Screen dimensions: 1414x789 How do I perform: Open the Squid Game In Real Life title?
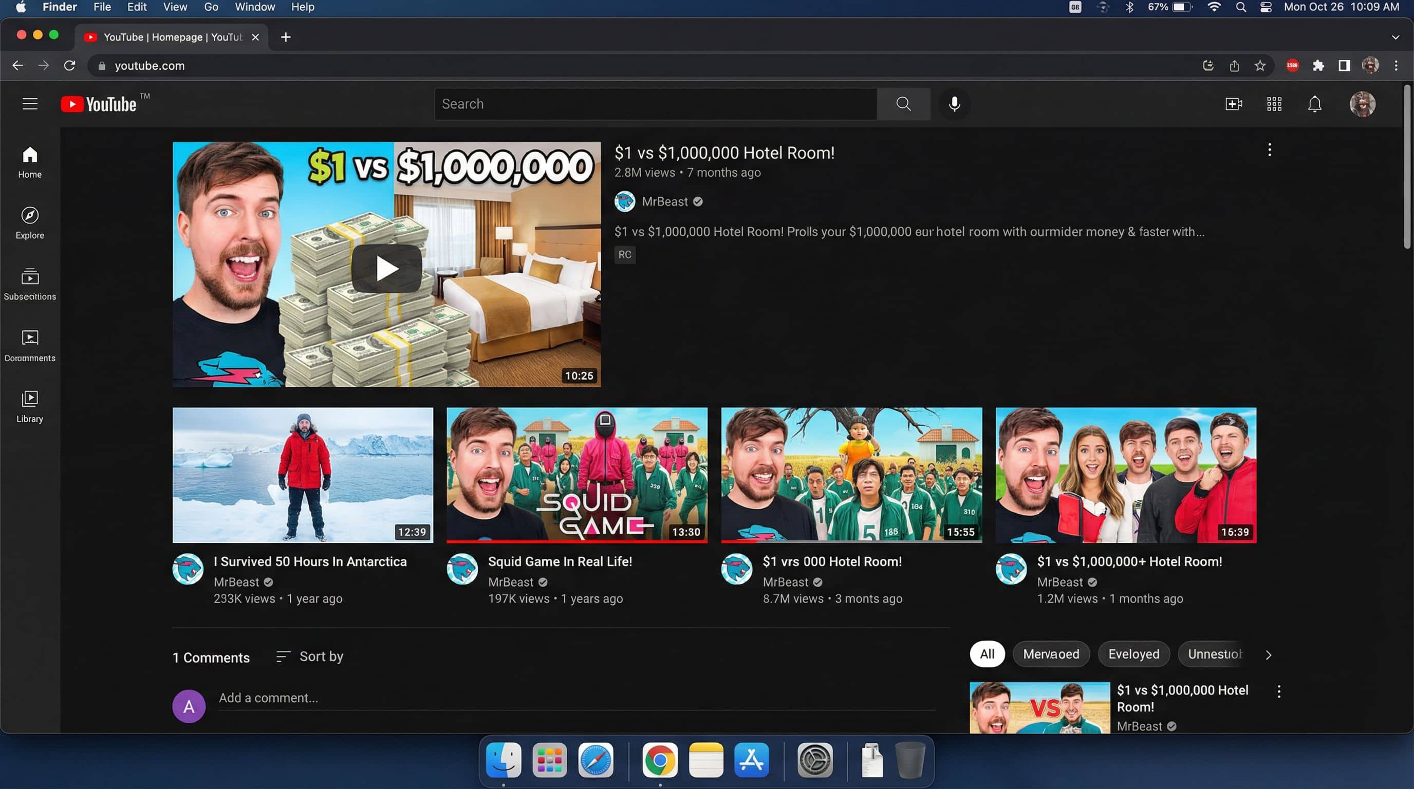tap(560, 561)
